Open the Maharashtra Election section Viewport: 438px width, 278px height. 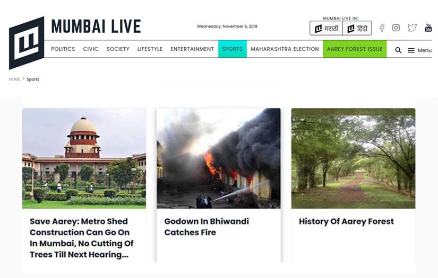[x=285, y=49]
